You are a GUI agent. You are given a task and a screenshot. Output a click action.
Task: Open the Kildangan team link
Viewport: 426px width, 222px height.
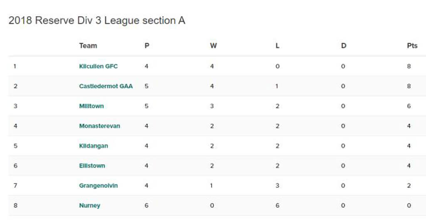pyautogui.click(x=94, y=146)
